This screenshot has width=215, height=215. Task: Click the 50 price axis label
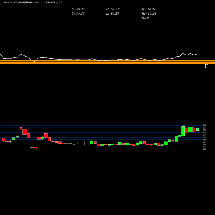click(x=204, y=130)
